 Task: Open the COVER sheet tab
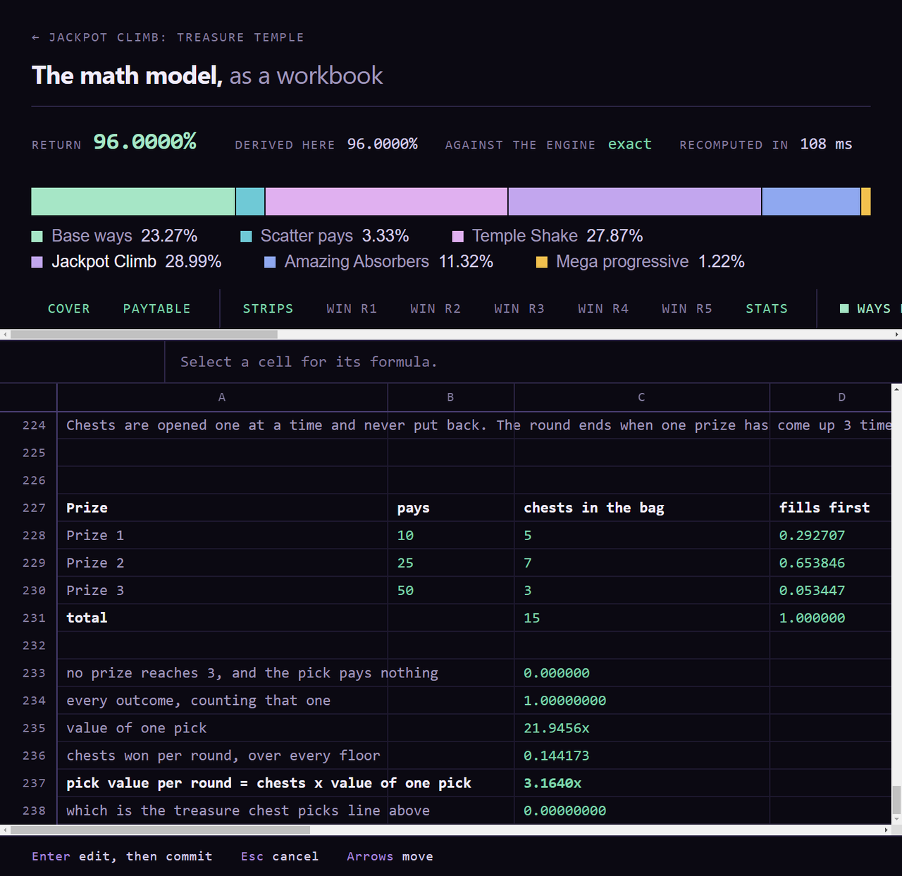pos(68,308)
